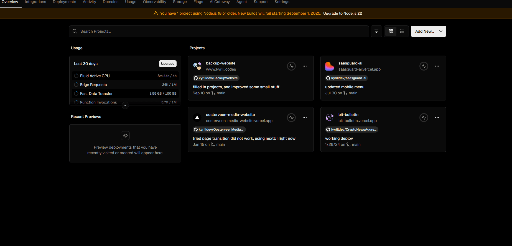Screen dimensions: 512x246
Task: Go to the Deployments tab
Action: [64, 2]
